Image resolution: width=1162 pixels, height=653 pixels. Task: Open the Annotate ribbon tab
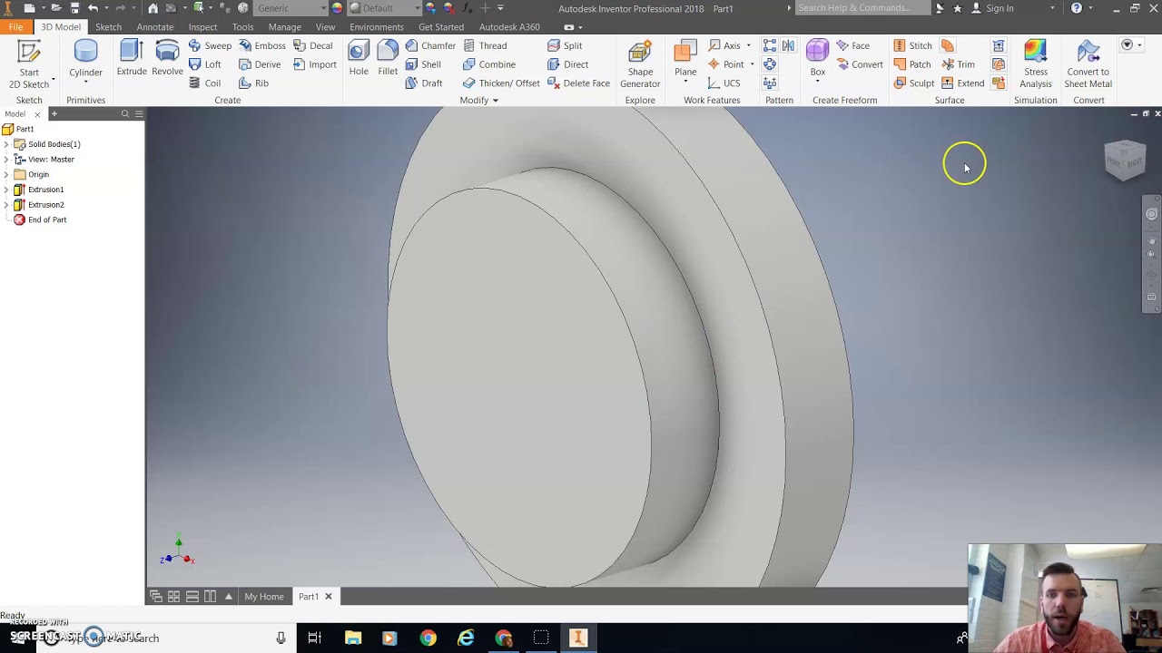tap(154, 27)
